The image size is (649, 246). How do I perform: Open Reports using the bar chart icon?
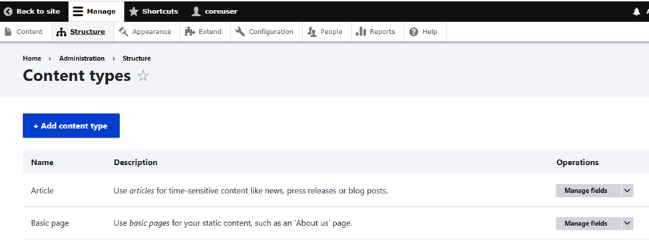[x=361, y=32]
